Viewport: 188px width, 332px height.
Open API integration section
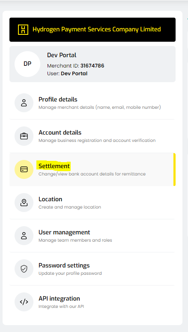click(x=93, y=302)
